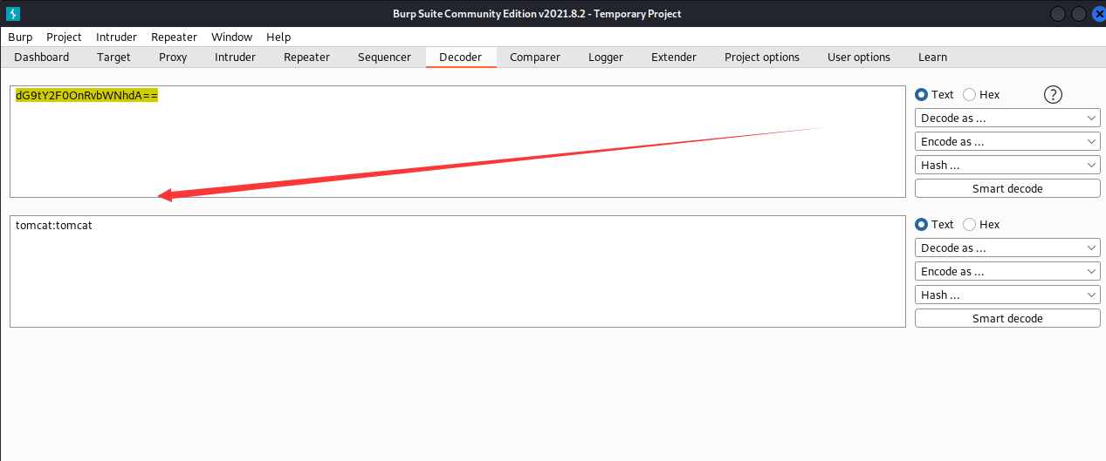The height and width of the screenshot is (461, 1106).
Task: Open upper 'Encode as ...' dropdown
Action: point(1007,141)
